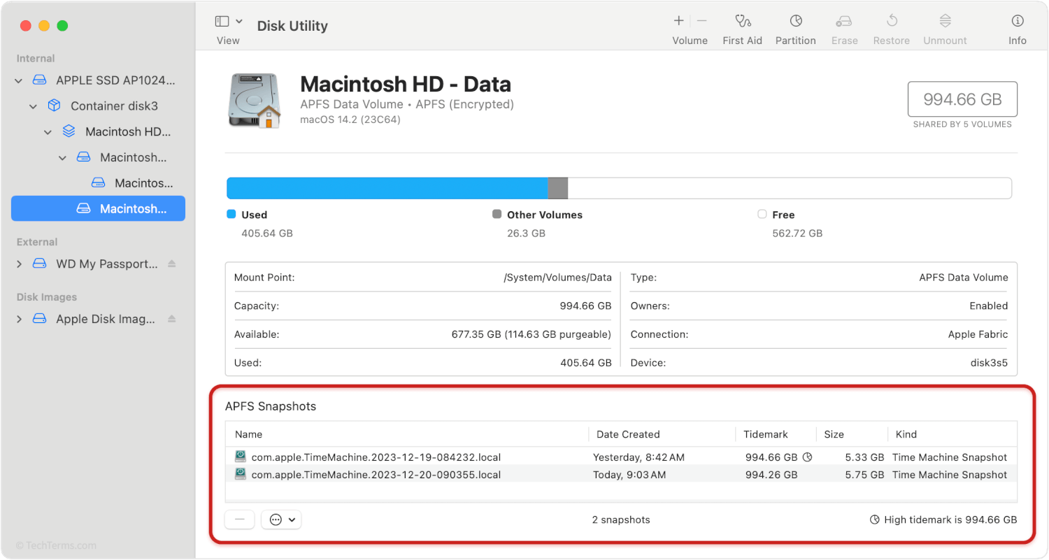Expand the WD My Passport drive
This screenshot has width=1049, height=560.
[x=19, y=264]
